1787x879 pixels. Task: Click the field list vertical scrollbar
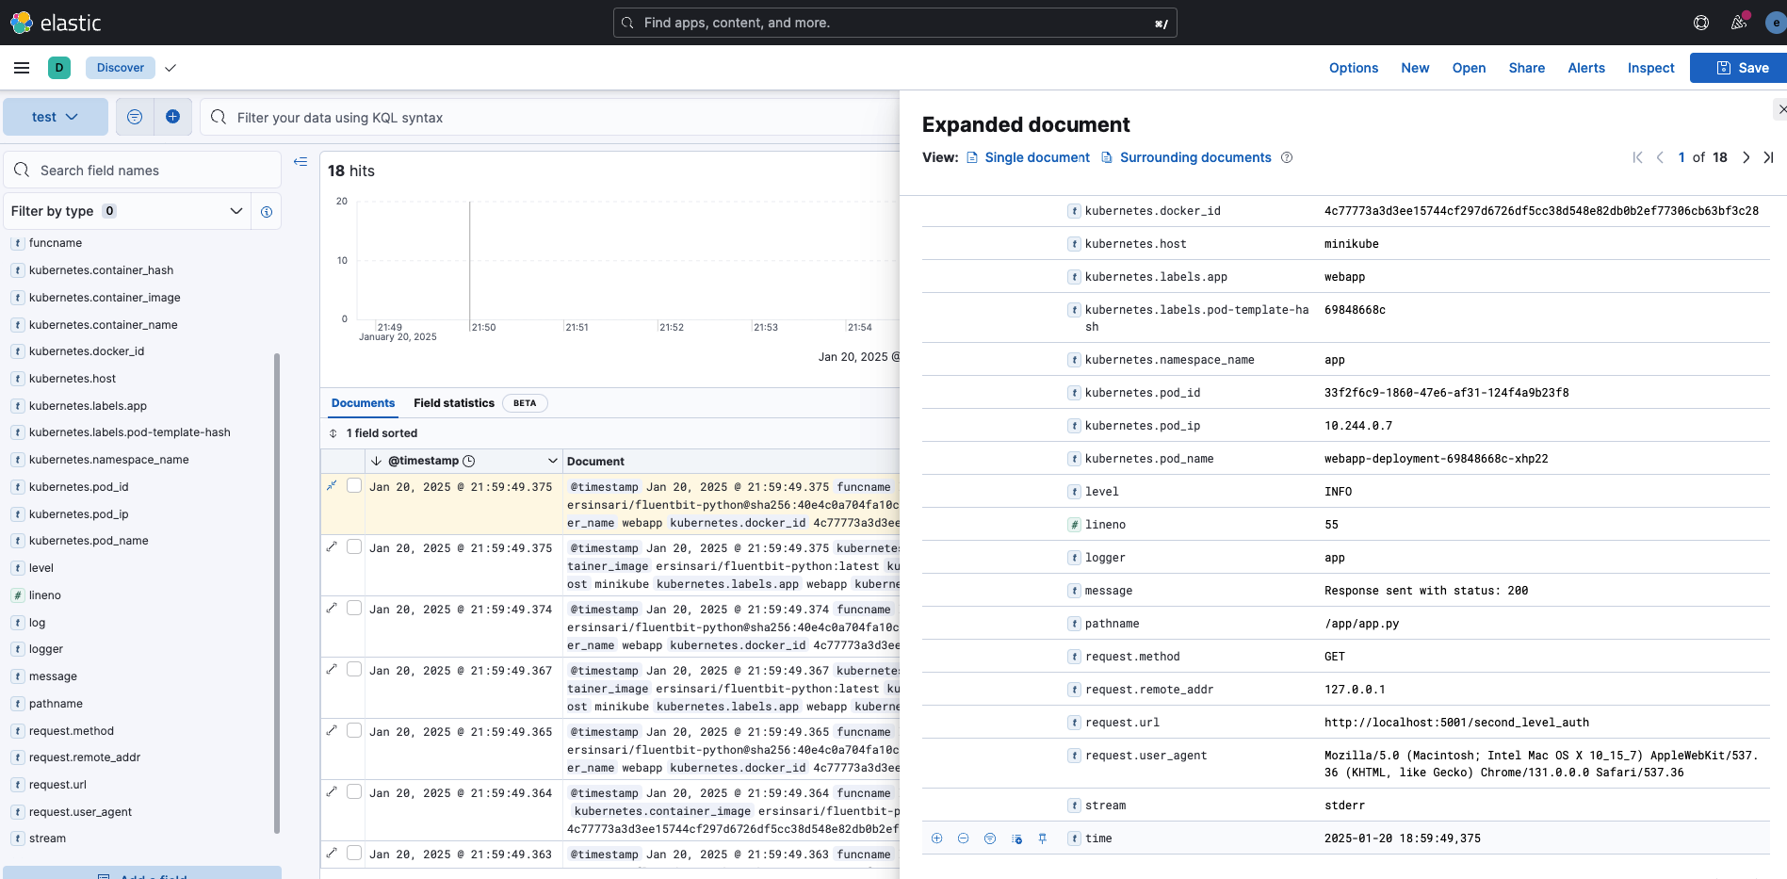[277, 594]
